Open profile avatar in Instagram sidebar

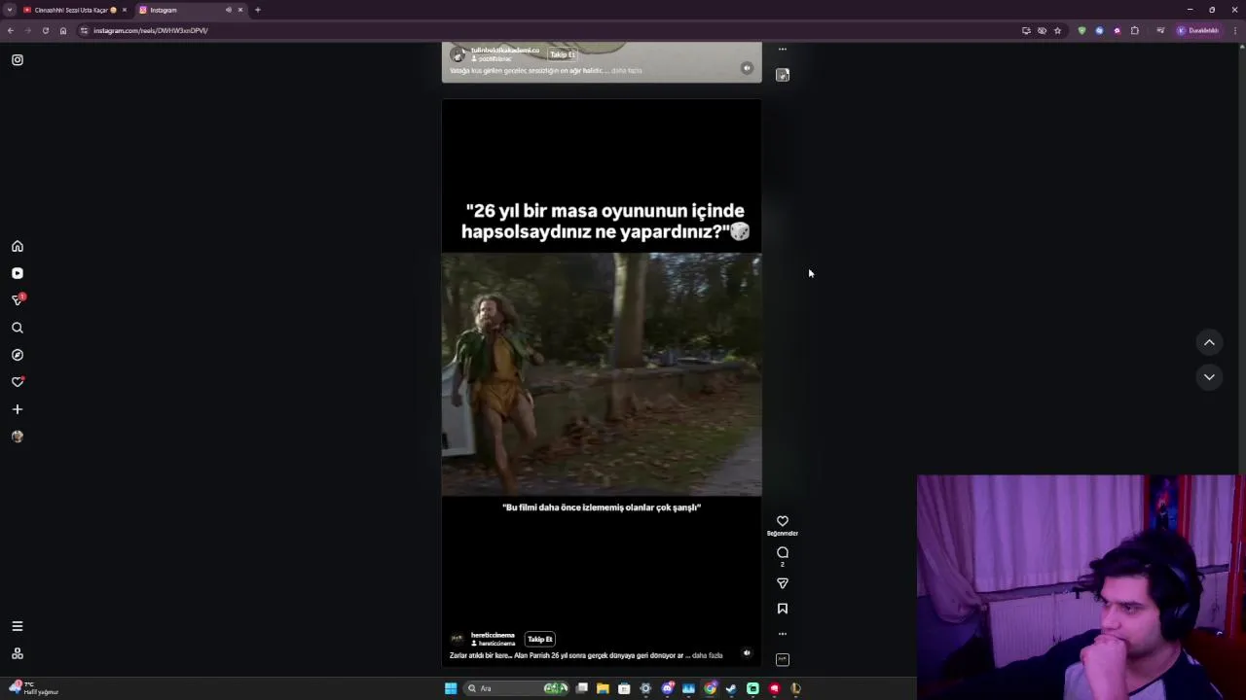click(x=18, y=437)
